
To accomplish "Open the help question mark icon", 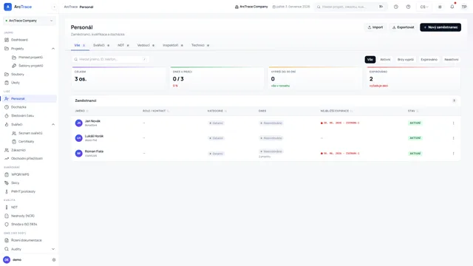I will 408,7.
